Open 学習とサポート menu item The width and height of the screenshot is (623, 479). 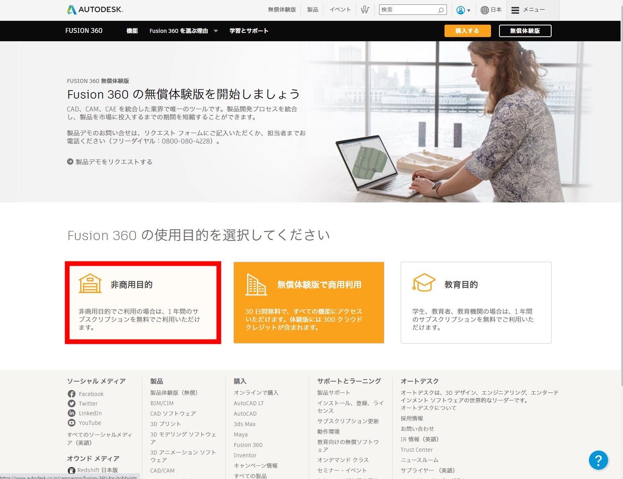[x=249, y=31]
